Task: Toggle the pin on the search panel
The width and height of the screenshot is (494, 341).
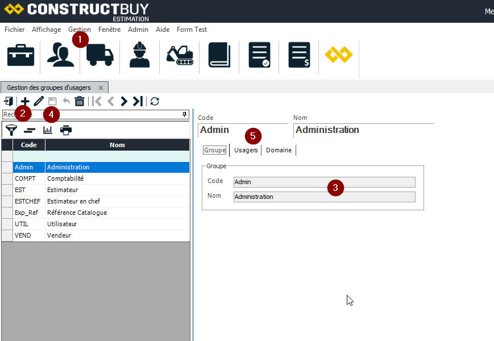Action: [x=184, y=114]
